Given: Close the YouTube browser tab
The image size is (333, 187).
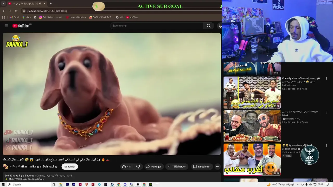Looking at the screenshot, I should pyautogui.click(x=44, y=3).
